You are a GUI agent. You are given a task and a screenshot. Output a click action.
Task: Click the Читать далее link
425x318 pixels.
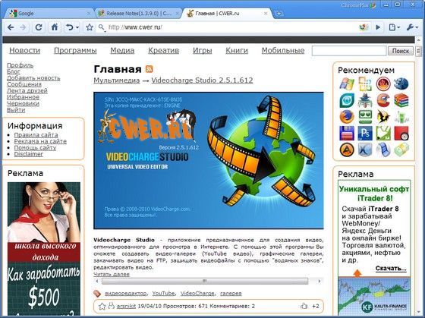(112, 274)
